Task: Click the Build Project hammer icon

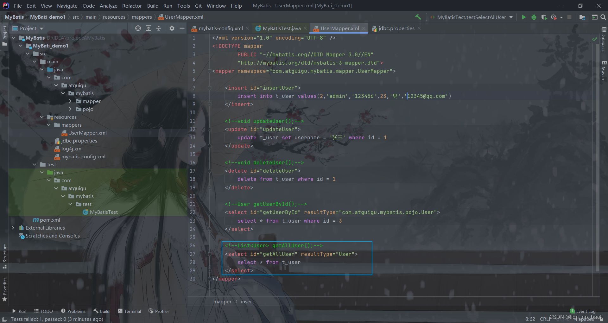Action: click(x=418, y=17)
